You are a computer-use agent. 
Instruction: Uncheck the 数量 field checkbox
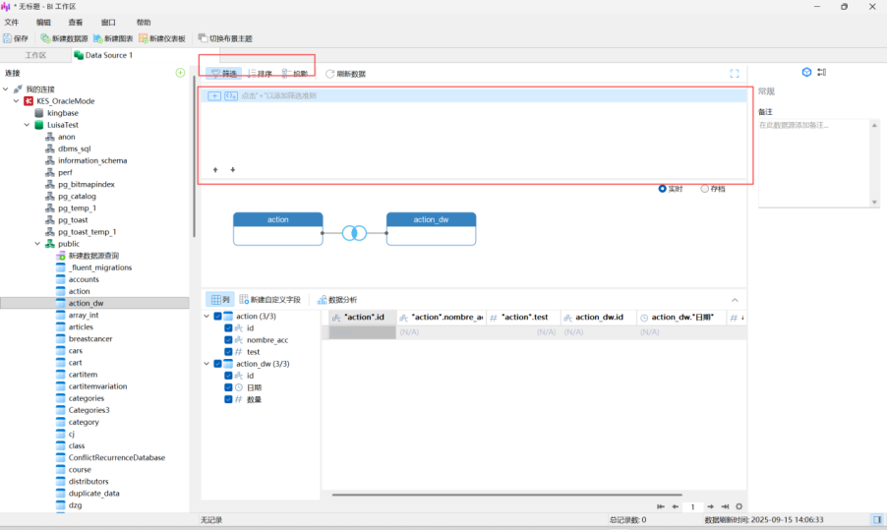(x=228, y=399)
